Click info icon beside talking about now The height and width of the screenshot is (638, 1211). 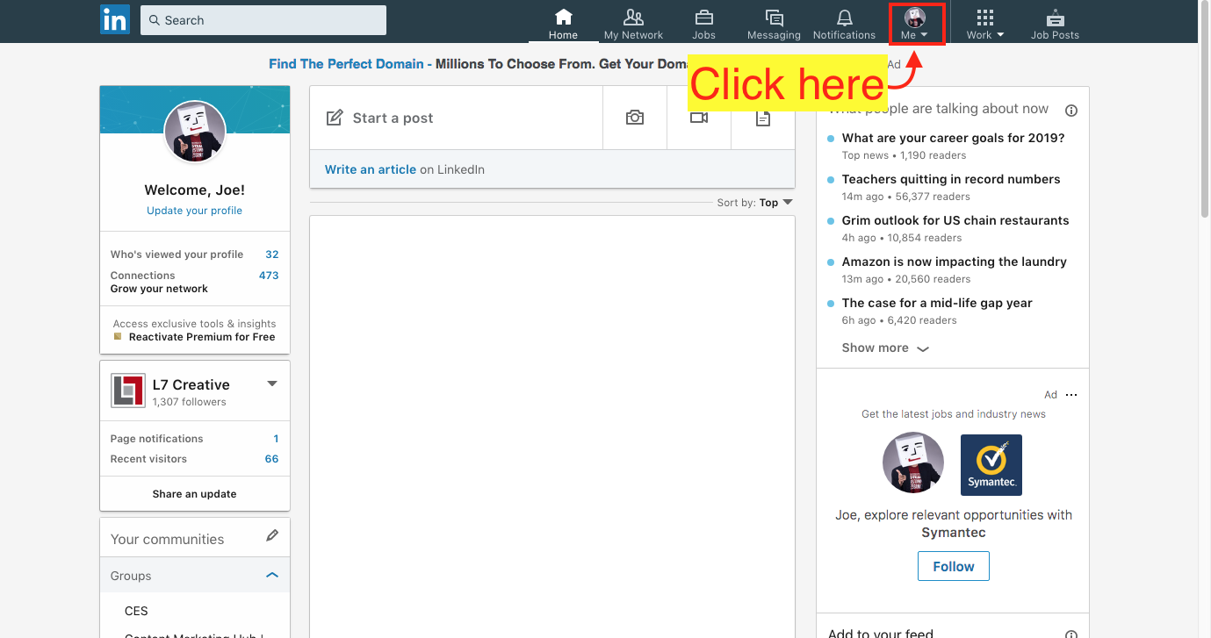(x=1071, y=111)
